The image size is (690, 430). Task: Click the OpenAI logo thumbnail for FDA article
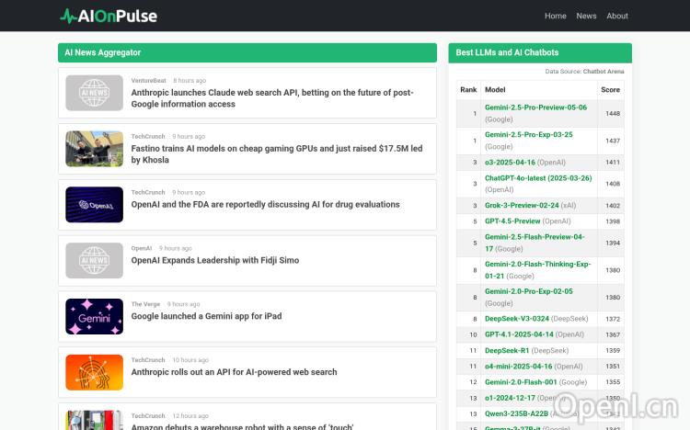click(x=94, y=205)
